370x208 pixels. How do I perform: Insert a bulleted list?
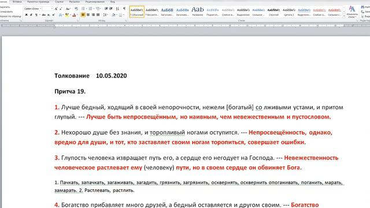pyautogui.click(x=83, y=9)
